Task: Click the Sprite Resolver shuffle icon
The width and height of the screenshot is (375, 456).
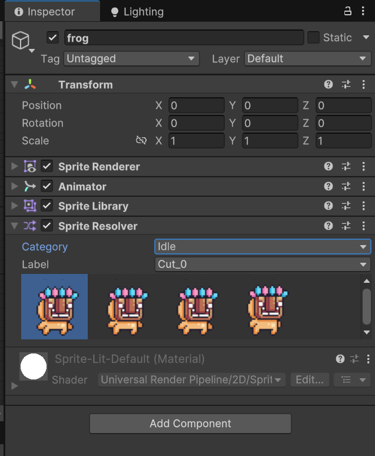Action: 30,226
